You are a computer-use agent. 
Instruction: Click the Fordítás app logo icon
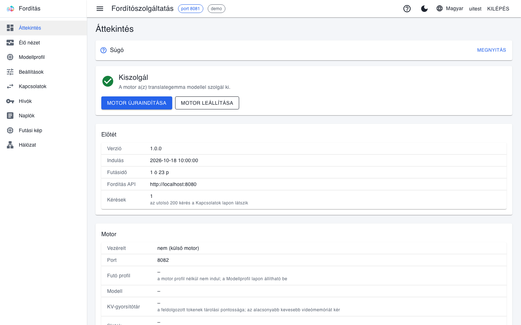[x=10, y=9]
